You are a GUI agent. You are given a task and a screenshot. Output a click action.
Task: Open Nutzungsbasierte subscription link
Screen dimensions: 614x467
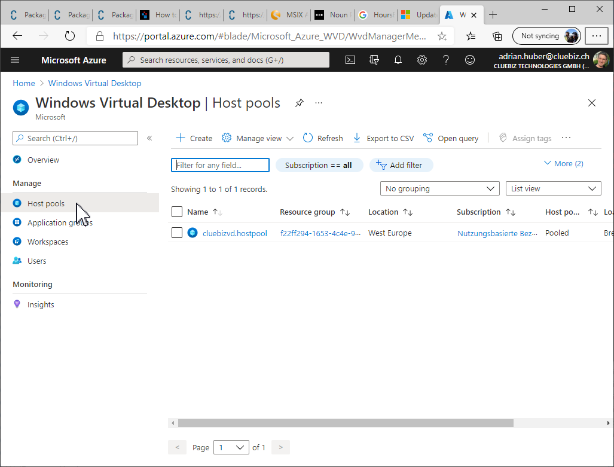(497, 233)
